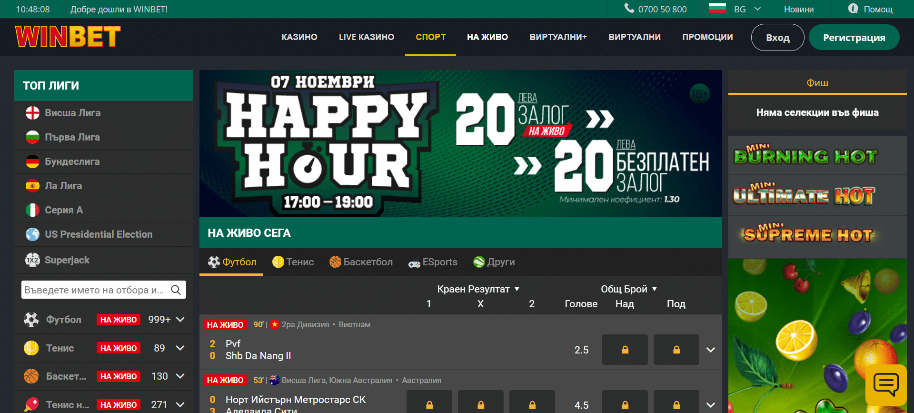This screenshot has height=413, width=914.
Task: Switch to the Тенис live tab
Action: 293,262
